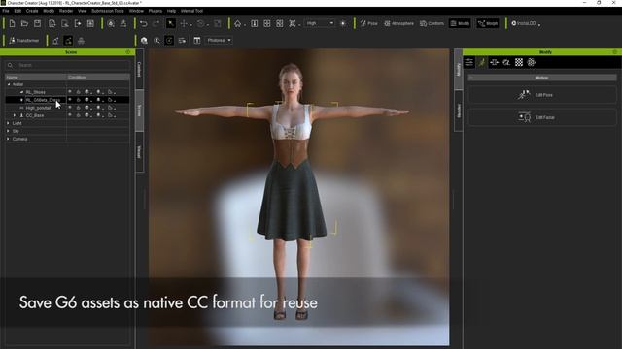Click the highlighted node-edit icon next to Transformer
The width and height of the screenshot is (622, 349).
click(x=68, y=41)
